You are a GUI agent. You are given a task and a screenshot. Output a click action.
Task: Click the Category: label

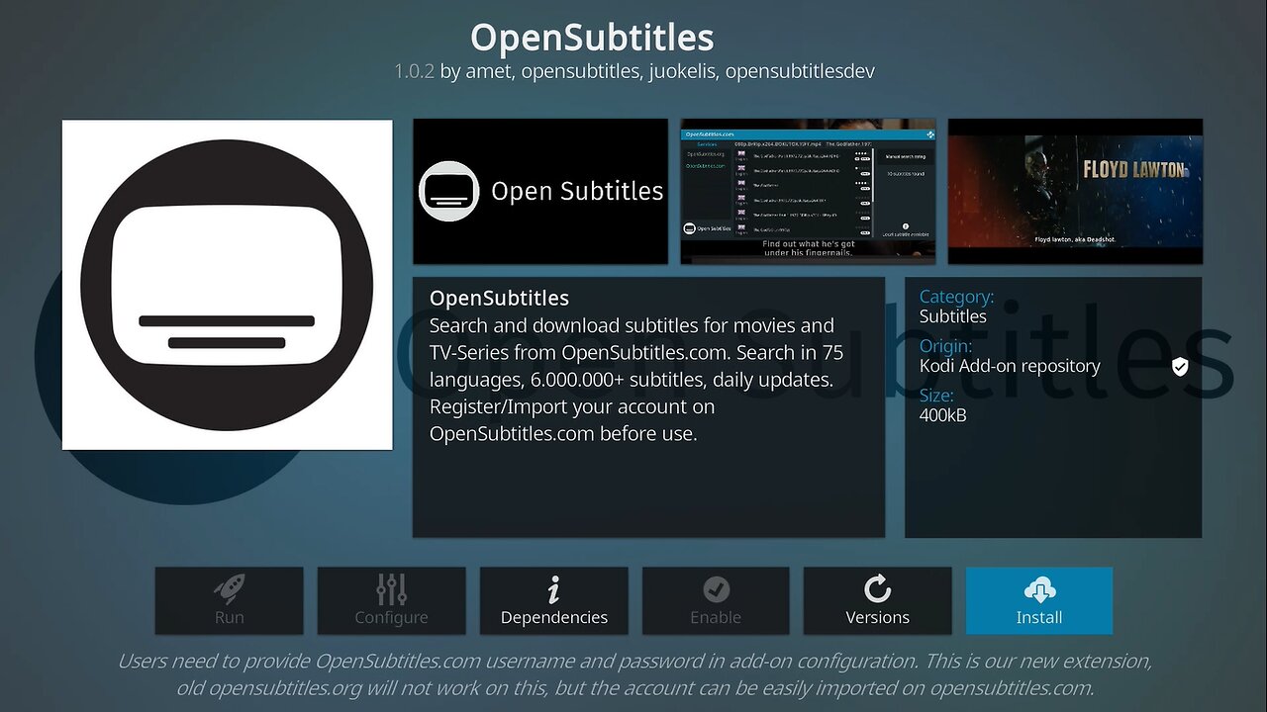[x=956, y=297]
